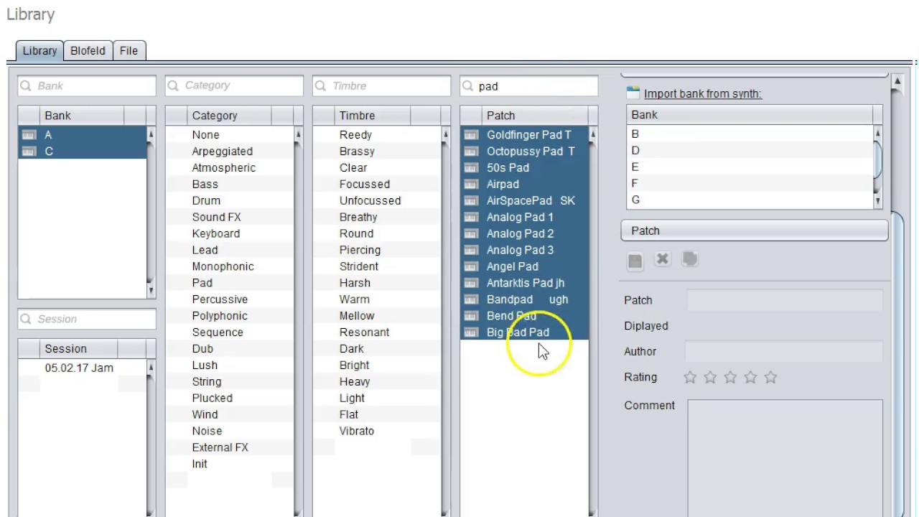
Task: Click the magnifier icon in Timbre search
Action: tap(321, 86)
